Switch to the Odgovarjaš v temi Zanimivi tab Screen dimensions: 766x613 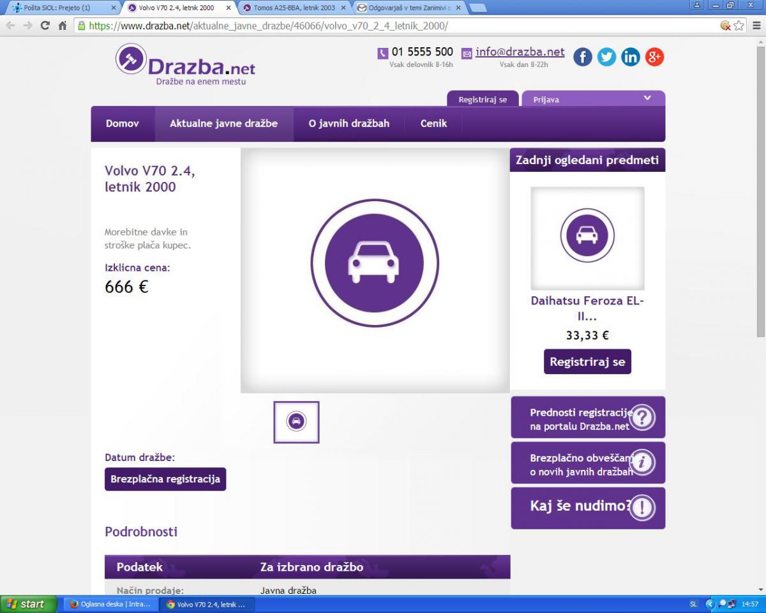409,8
